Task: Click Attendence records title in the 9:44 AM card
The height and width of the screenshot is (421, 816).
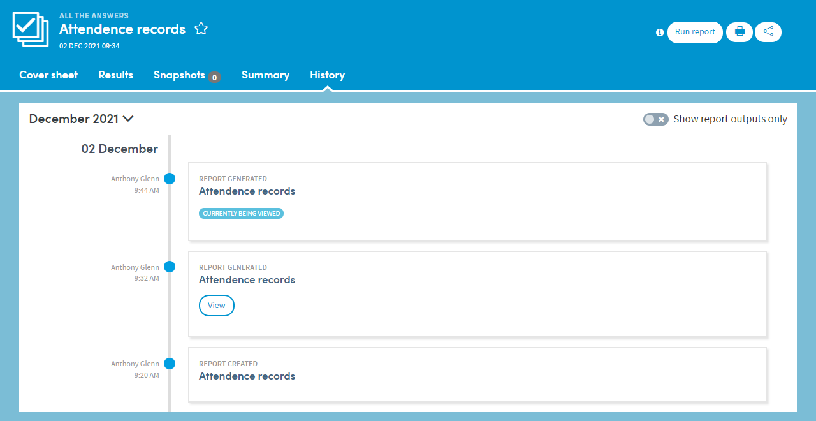Action: (x=247, y=191)
